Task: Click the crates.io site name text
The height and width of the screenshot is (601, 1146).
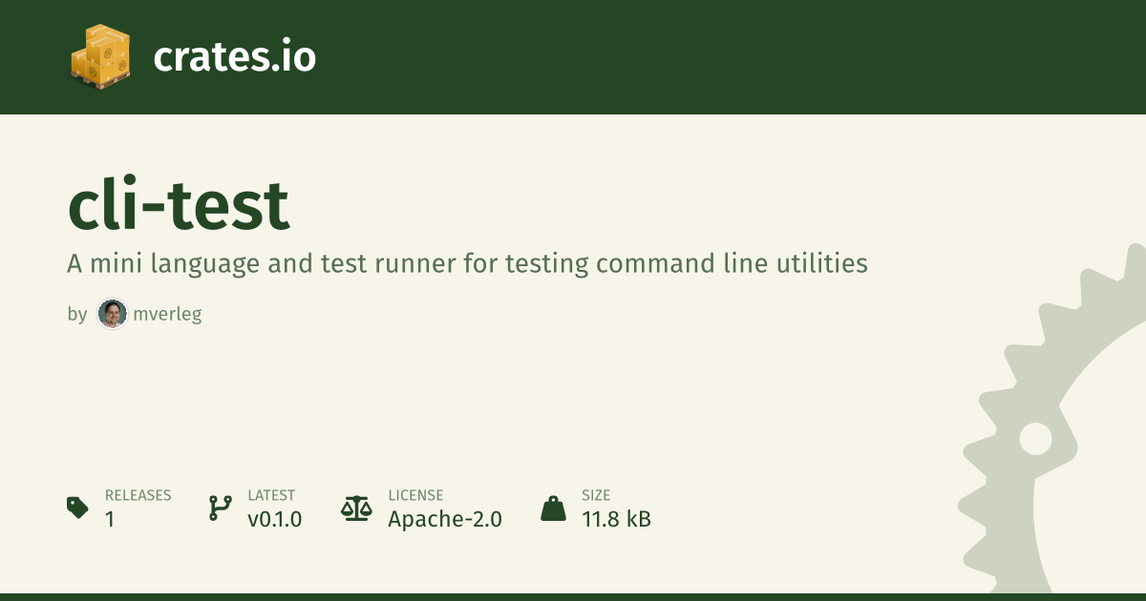Action: click(x=234, y=57)
